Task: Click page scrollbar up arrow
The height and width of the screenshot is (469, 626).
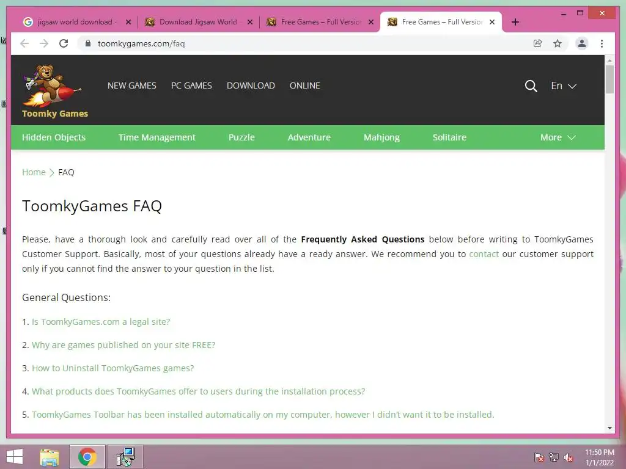Action: pos(609,60)
